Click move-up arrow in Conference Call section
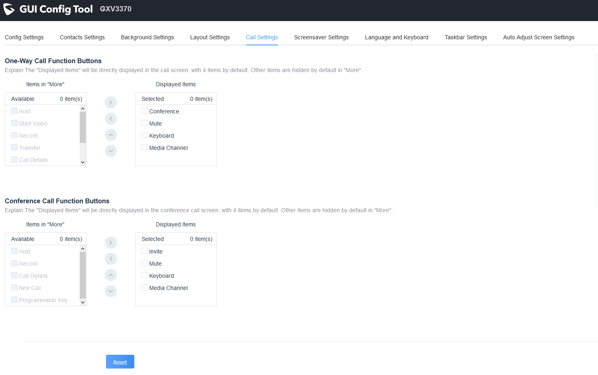 pyautogui.click(x=111, y=275)
